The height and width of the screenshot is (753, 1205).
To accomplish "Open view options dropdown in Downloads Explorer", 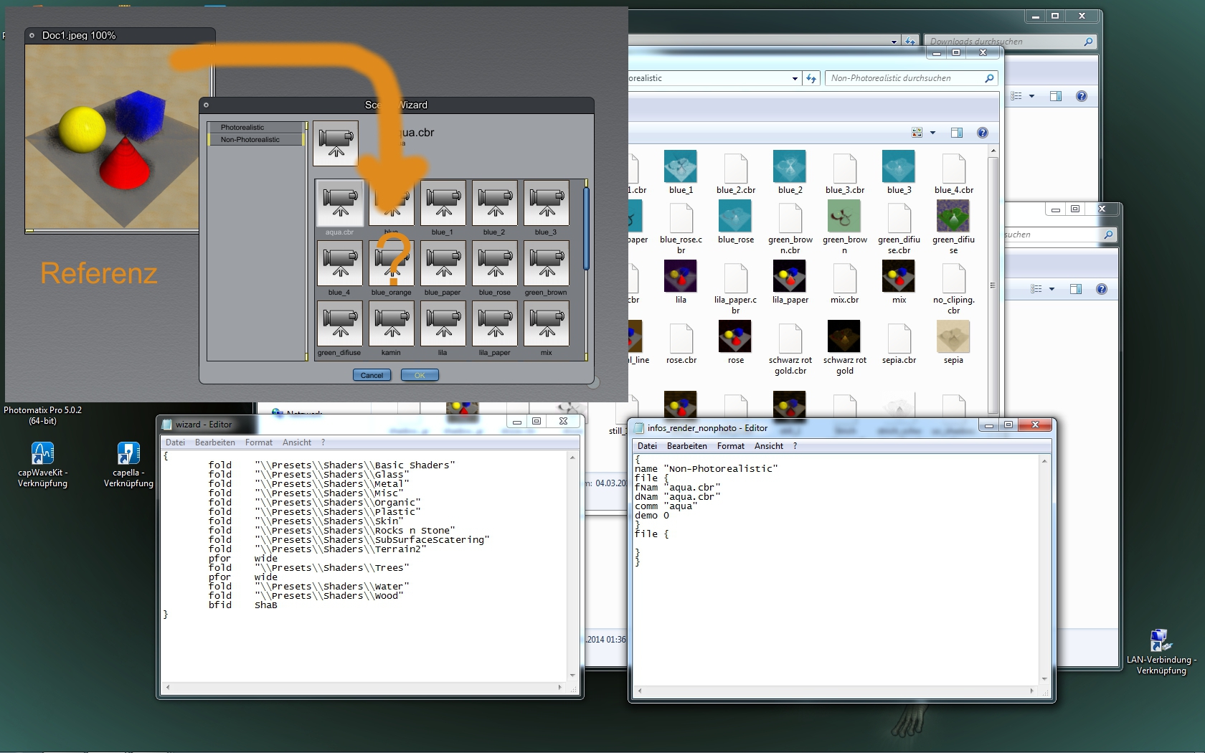I will click(1032, 96).
